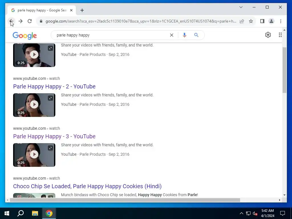Click the horizontal scrollbar left arrow
Viewport: 292px width, 219px height.
pyautogui.click(x=7, y=200)
